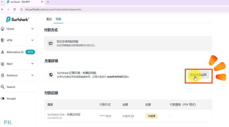Screen dimensions: 229x127
Task: Click the 付款記錄 section heading
Action: click(x=51, y=93)
